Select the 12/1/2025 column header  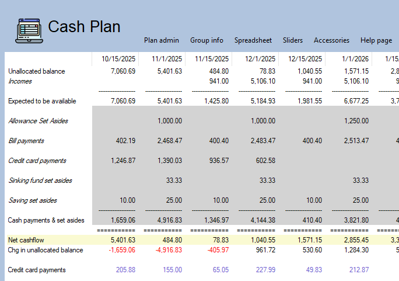[x=260, y=59]
